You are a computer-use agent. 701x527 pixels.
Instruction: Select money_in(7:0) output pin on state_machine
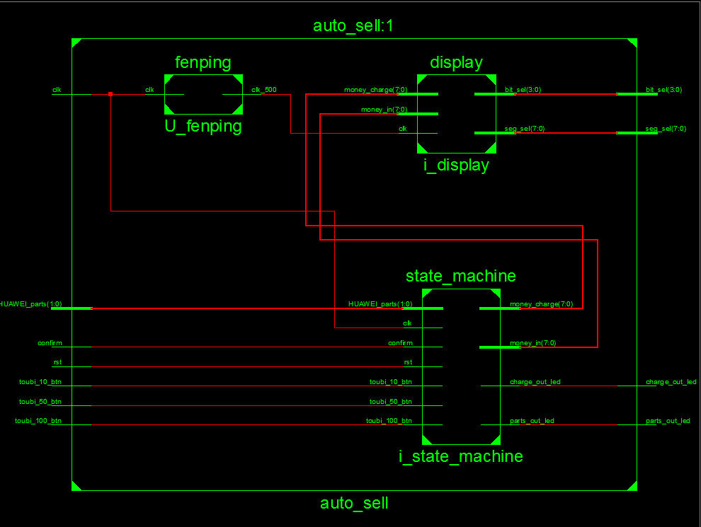[532, 343]
